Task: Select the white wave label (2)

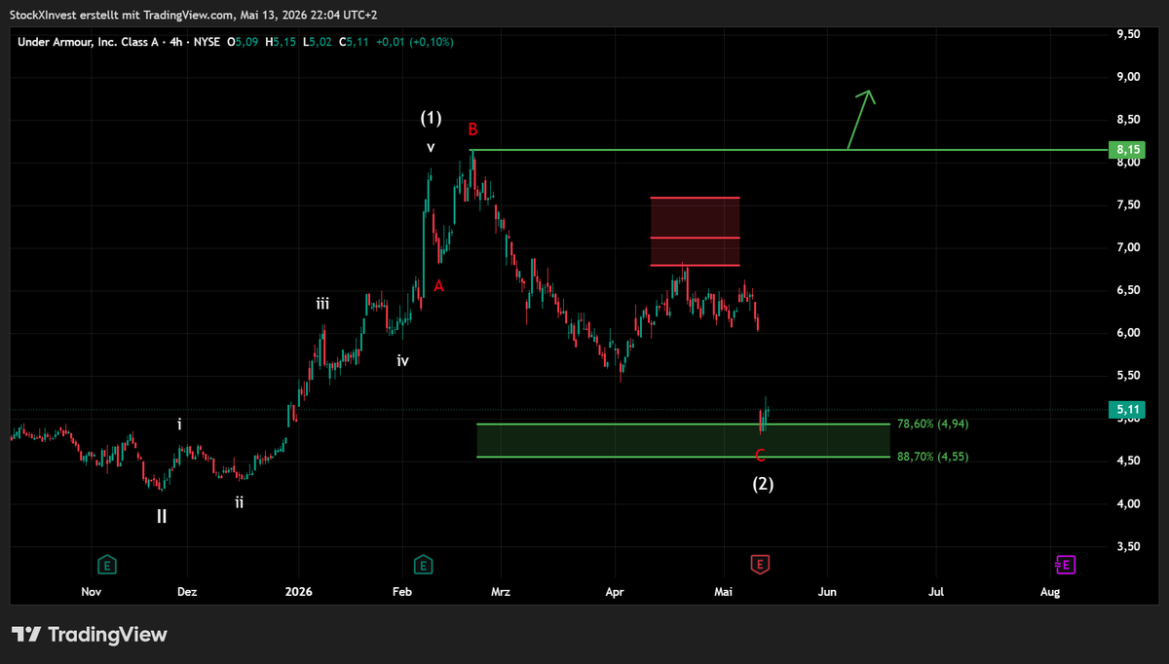Action: pyautogui.click(x=763, y=483)
